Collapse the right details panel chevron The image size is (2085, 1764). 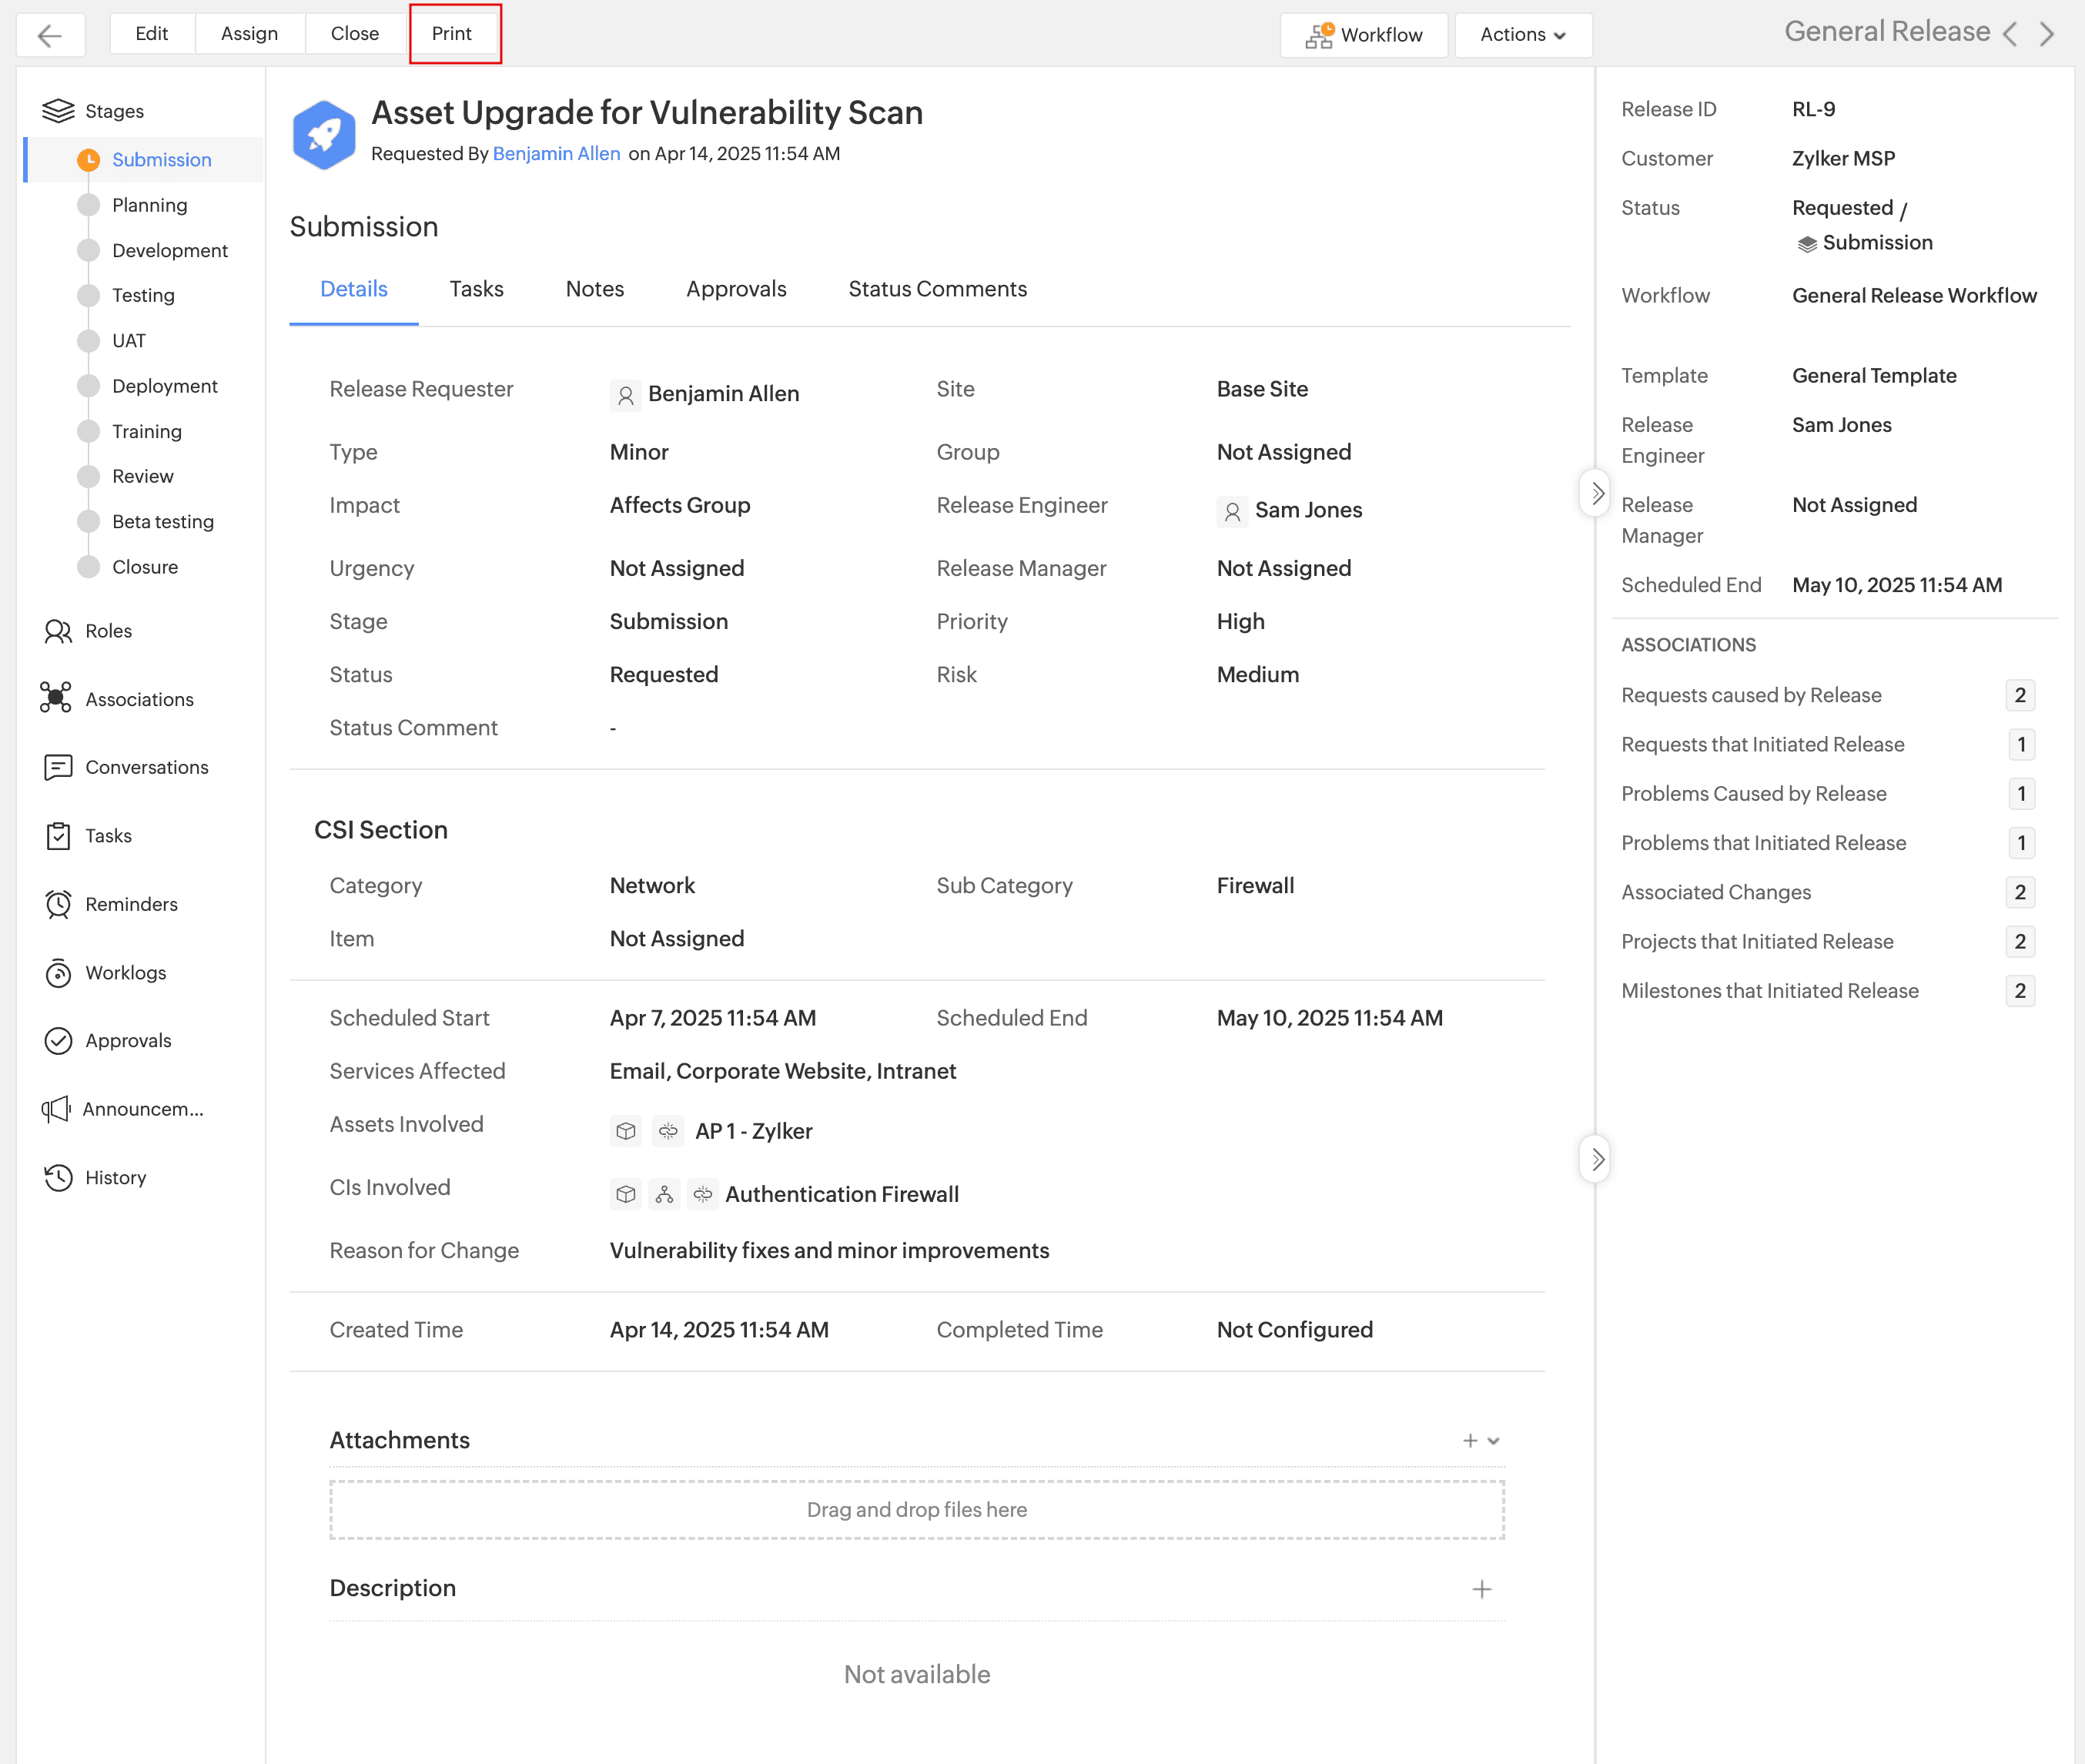1596,493
